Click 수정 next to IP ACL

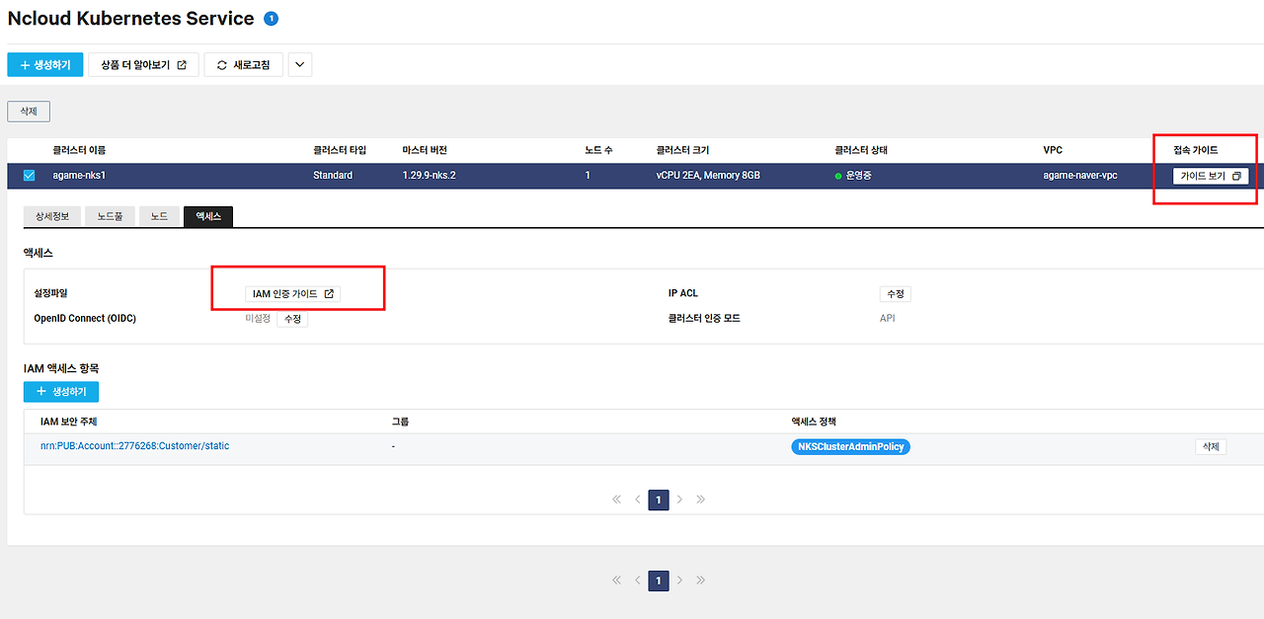(895, 293)
